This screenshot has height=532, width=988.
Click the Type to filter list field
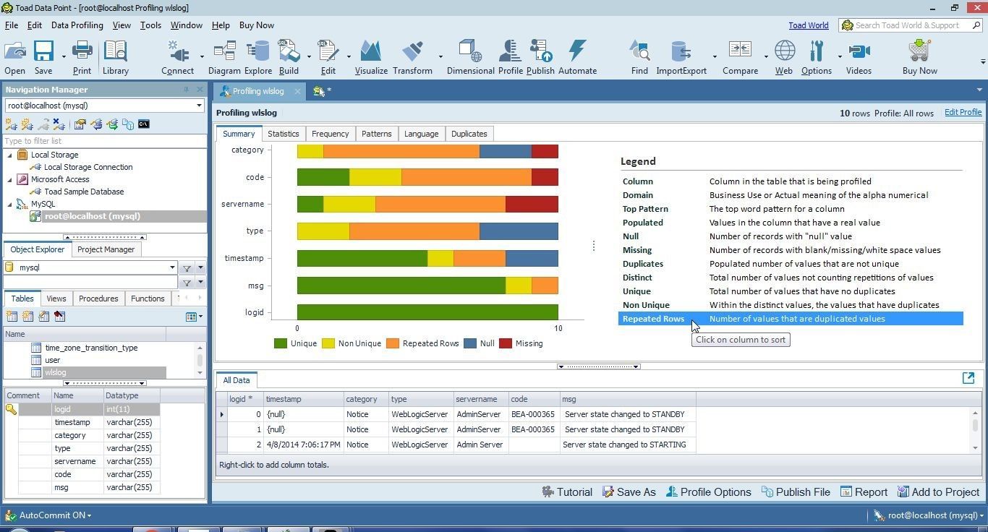(105, 141)
